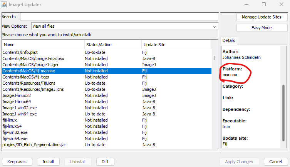
Task: Click Apply Changes button
Action: click(239, 162)
